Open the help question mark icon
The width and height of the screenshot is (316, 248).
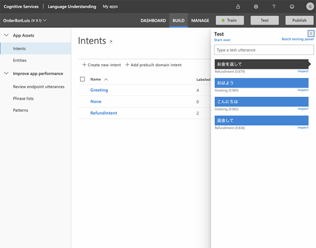(274, 7)
